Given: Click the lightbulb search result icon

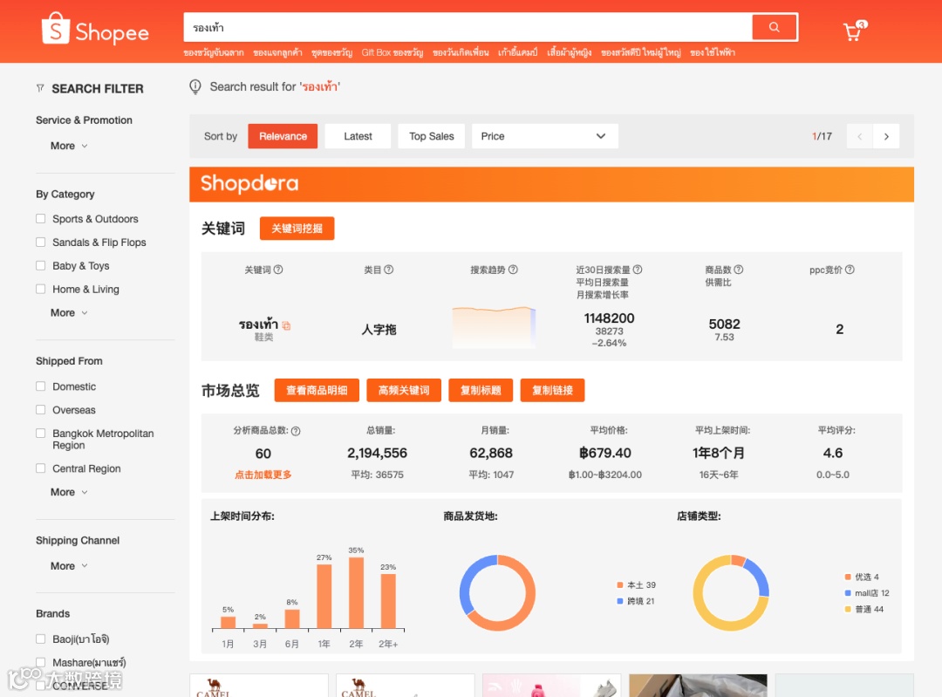Looking at the screenshot, I should click(x=195, y=87).
